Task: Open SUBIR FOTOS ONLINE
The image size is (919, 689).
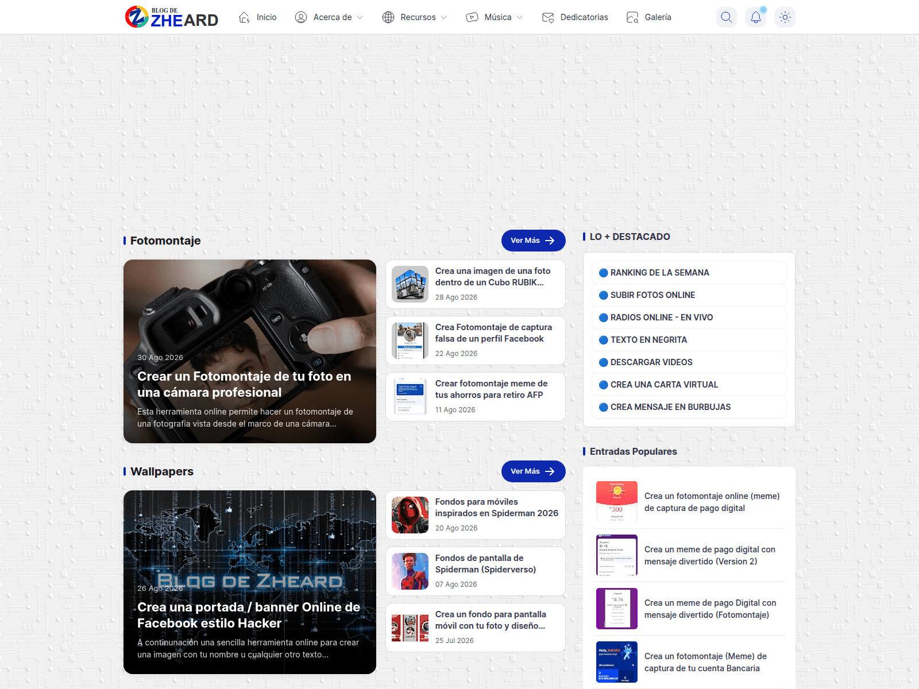Action: coord(689,295)
